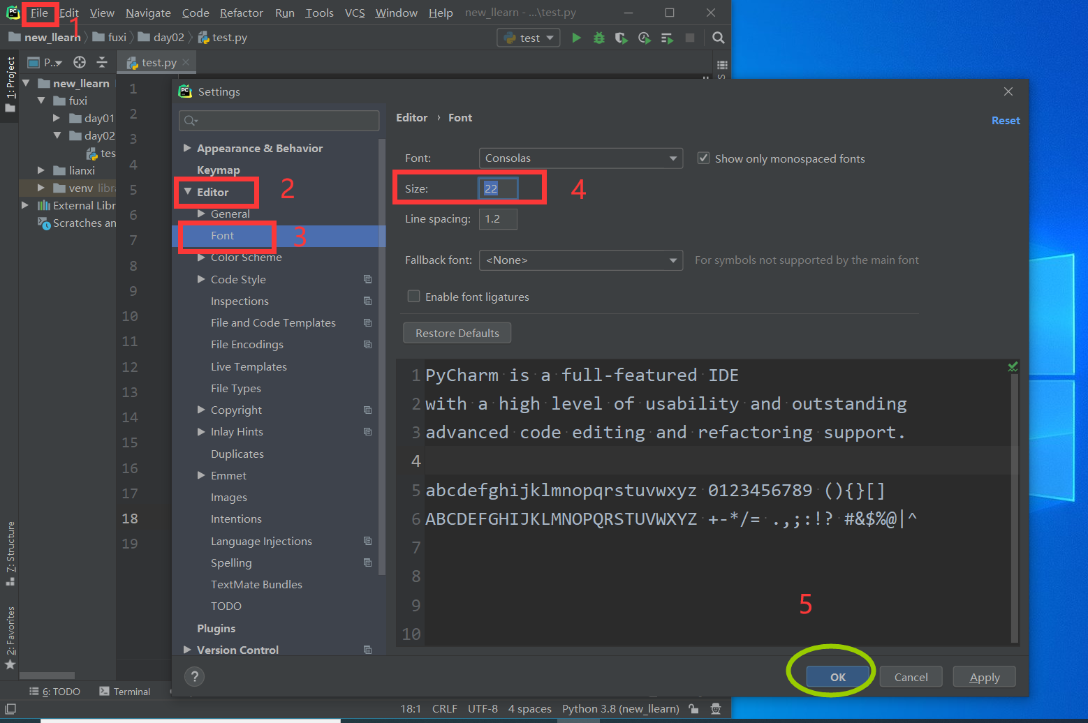
Task: Click the font preview vertical scrollbar
Action: [x=1015, y=508]
